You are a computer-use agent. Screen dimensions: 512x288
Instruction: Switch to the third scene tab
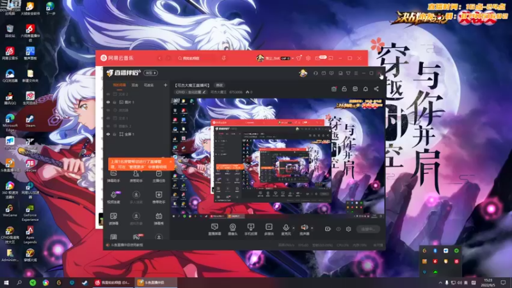pyautogui.click(x=148, y=85)
